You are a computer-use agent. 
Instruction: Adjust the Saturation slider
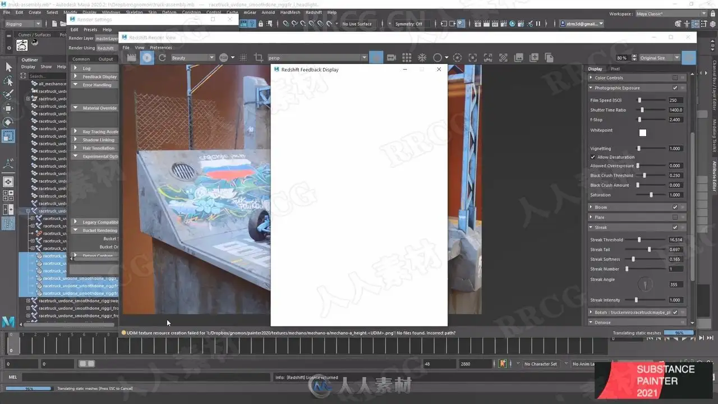pyautogui.click(x=651, y=195)
